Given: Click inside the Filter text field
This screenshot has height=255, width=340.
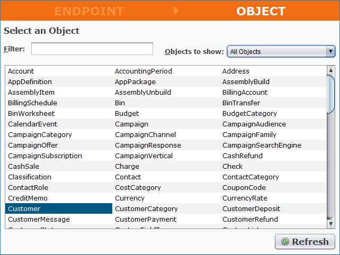Looking at the screenshot, I should 92,49.
